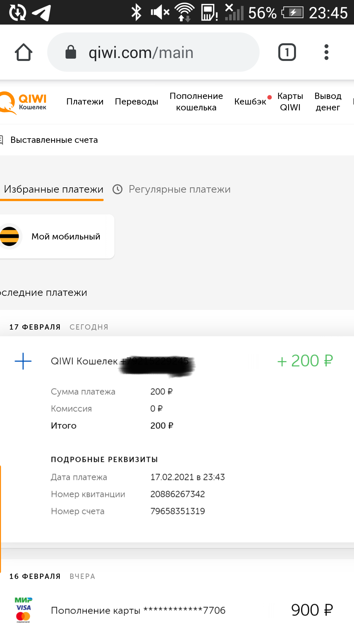Image resolution: width=354 pixels, height=629 pixels.
Task: Switch to Регулярные платежи tab
Action: 180,189
